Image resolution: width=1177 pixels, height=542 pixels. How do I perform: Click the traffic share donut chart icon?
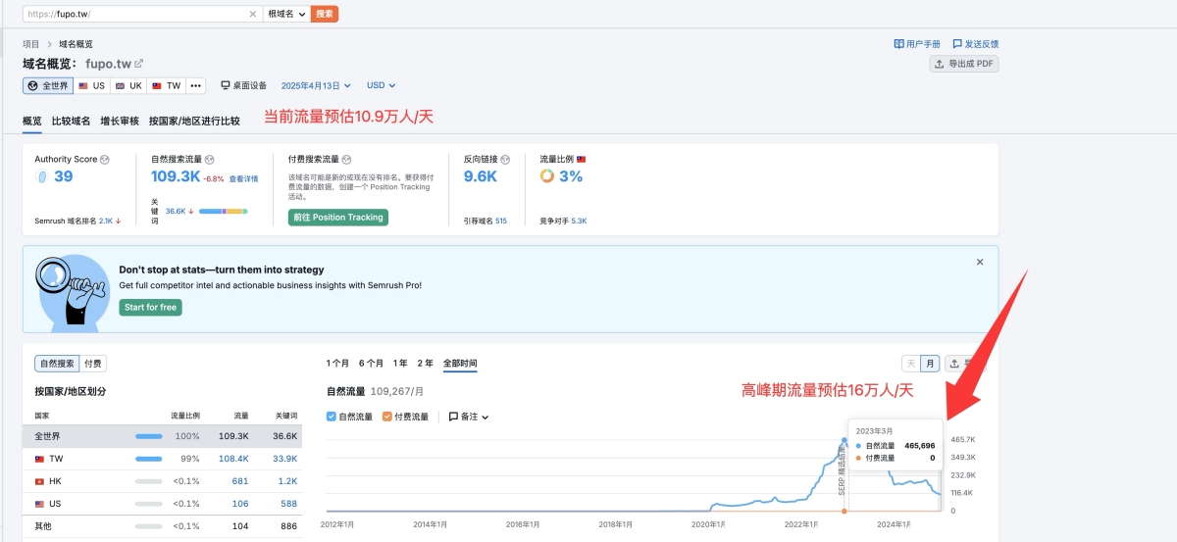pos(547,176)
